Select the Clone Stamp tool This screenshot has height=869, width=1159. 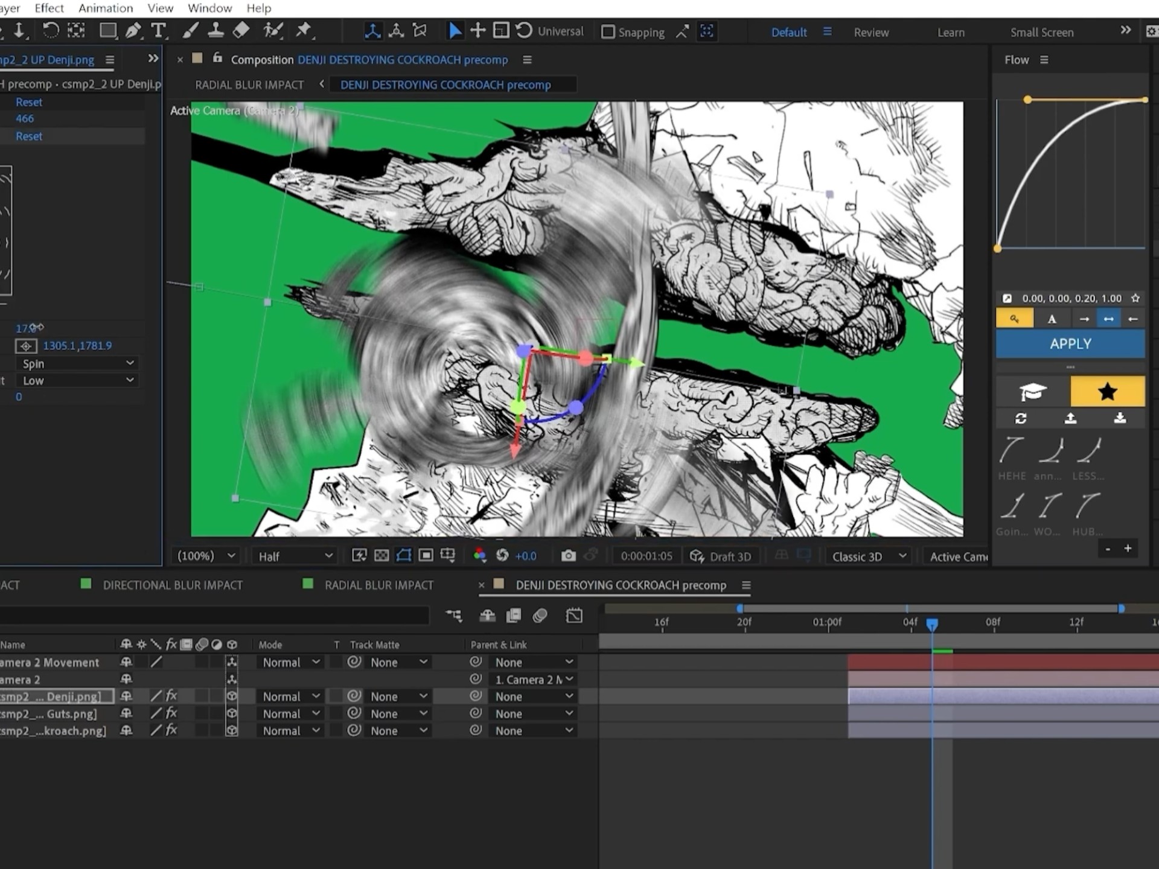coord(216,31)
